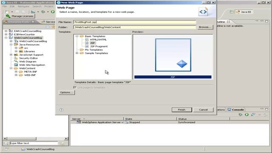This screenshot has height=153, width=272.
Task: Collapse the WebContent folder node
Action: click(11, 68)
